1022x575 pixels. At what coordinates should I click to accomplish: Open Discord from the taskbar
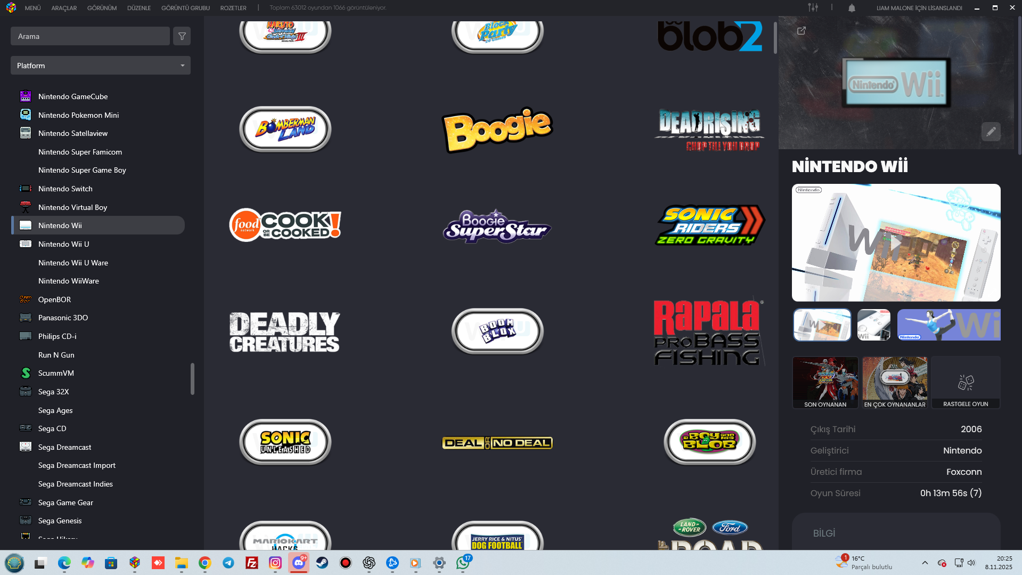[299, 563]
